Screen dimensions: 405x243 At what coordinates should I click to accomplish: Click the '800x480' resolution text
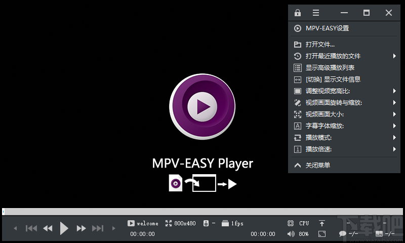click(x=185, y=223)
